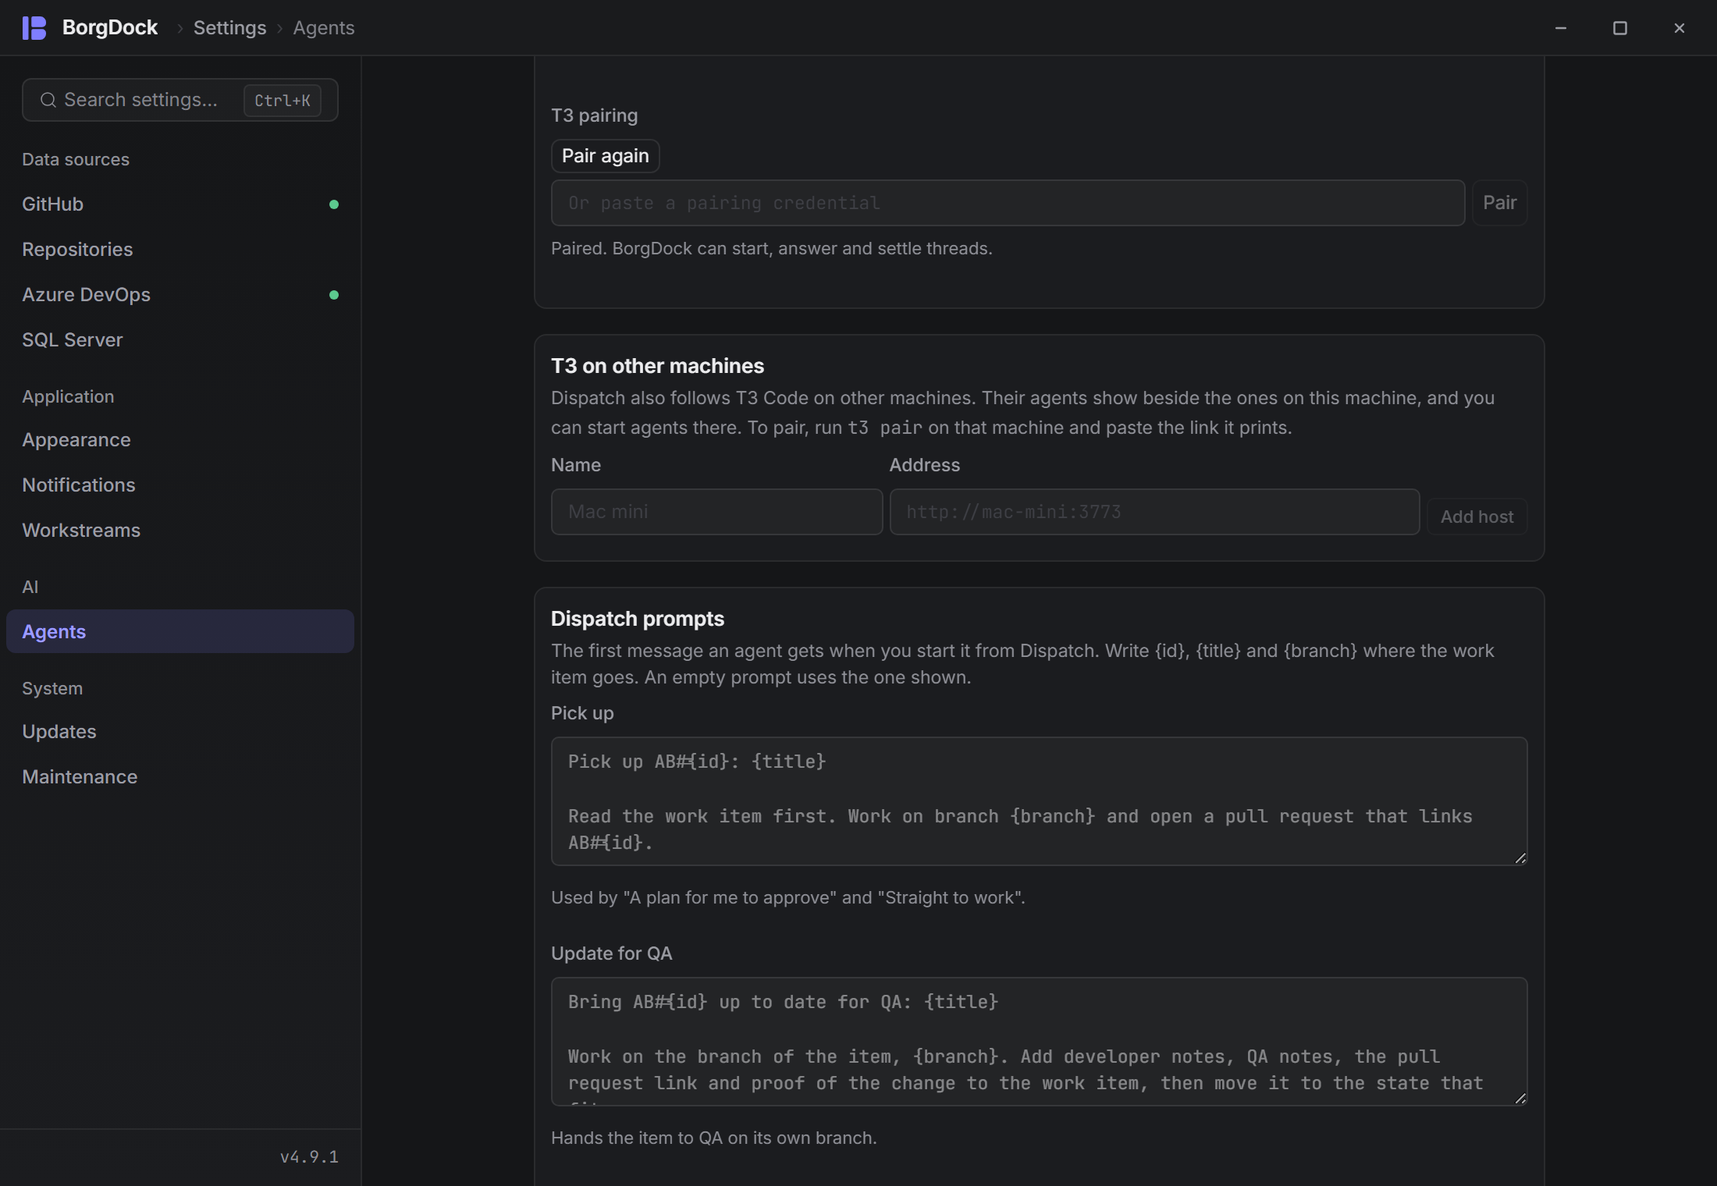Click the Pick up label
Image resolution: width=1717 pixels, height=1186 pixels.
582,713
